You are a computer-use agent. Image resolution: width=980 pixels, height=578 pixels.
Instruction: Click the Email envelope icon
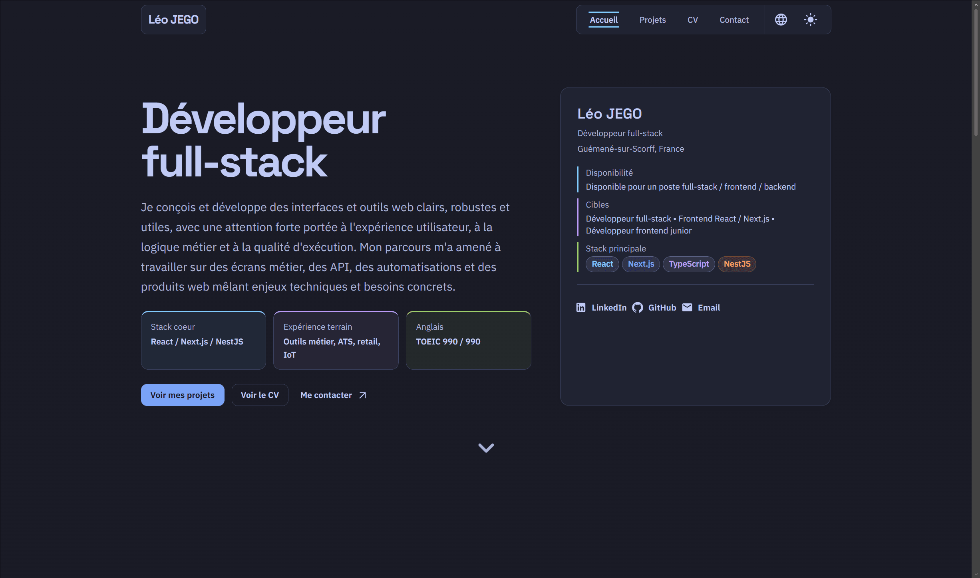687,307
